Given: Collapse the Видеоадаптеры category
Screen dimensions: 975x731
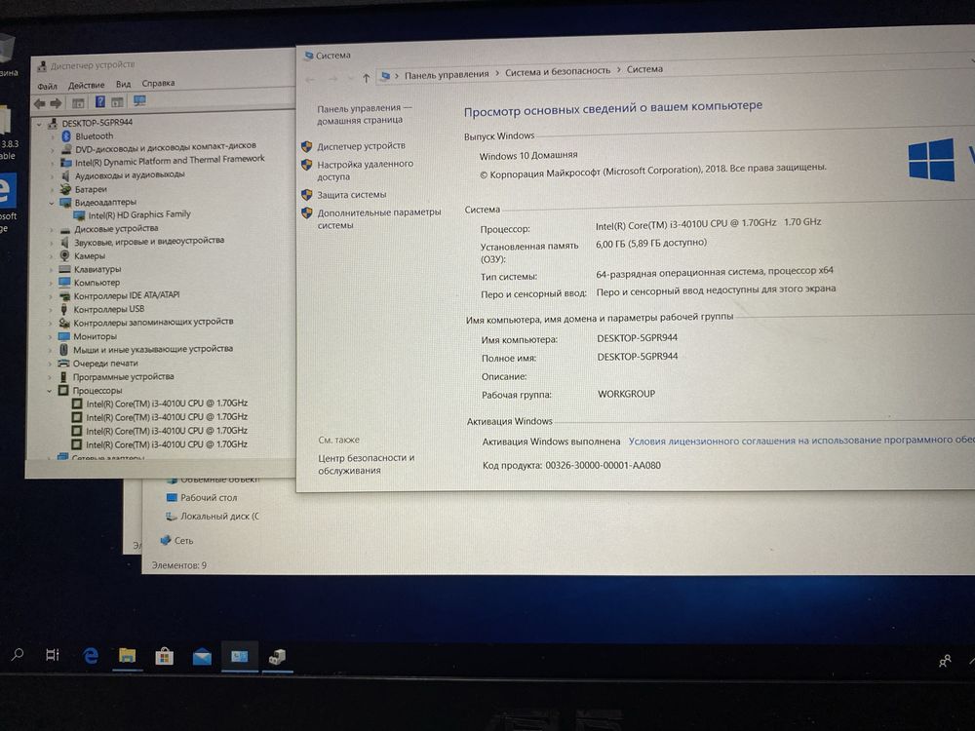Looking at the screenshot, I should (53, 204).
